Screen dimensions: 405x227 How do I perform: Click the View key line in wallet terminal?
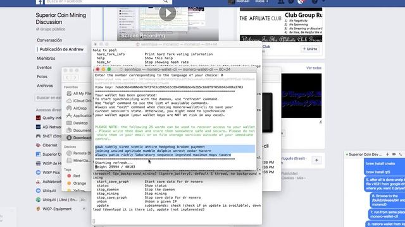tap(169, 87)
